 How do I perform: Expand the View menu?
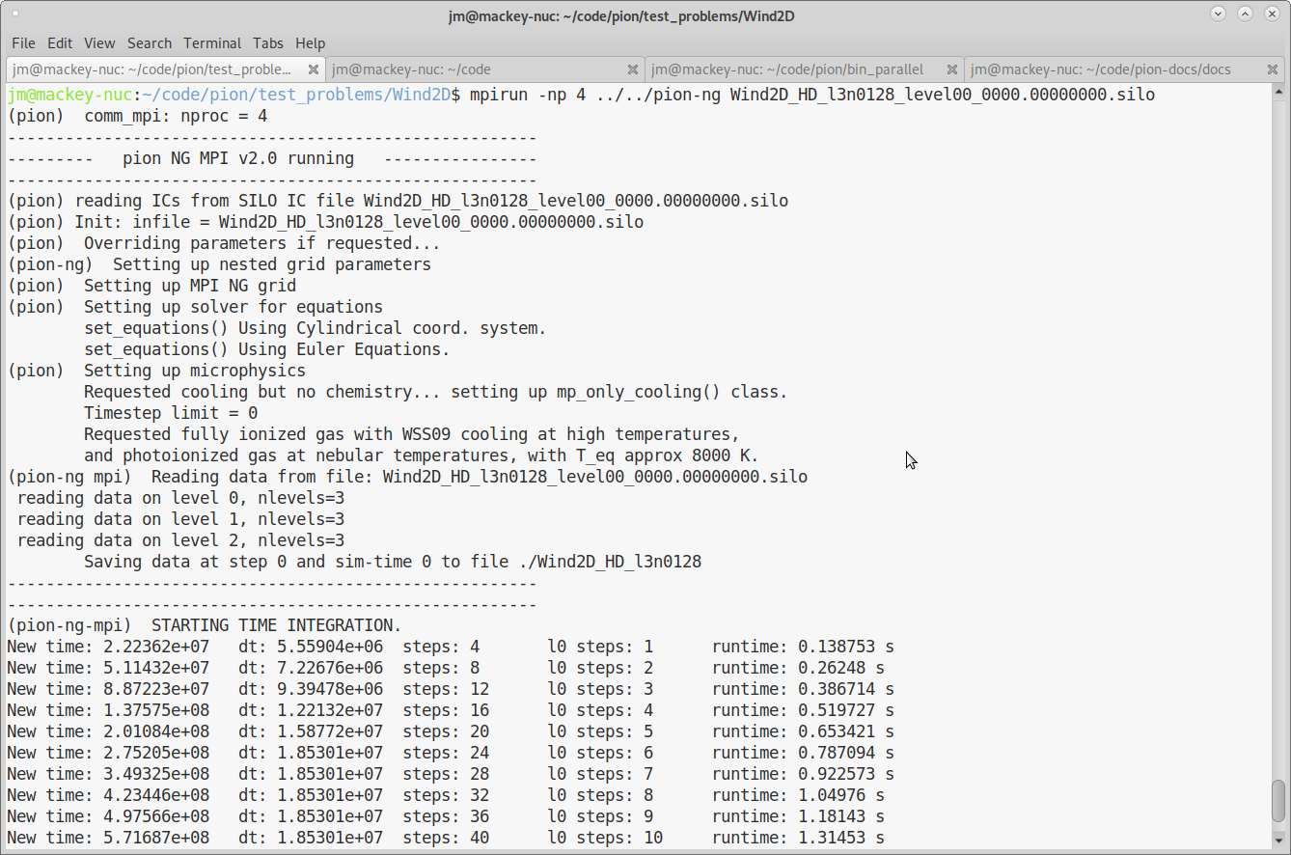pos(99,43)
